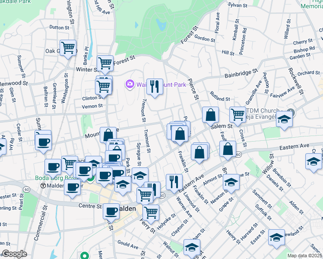Screen dimensions: 323x259
Task: Click the 'Dutton St' street label
Action: tap(59, 27)
